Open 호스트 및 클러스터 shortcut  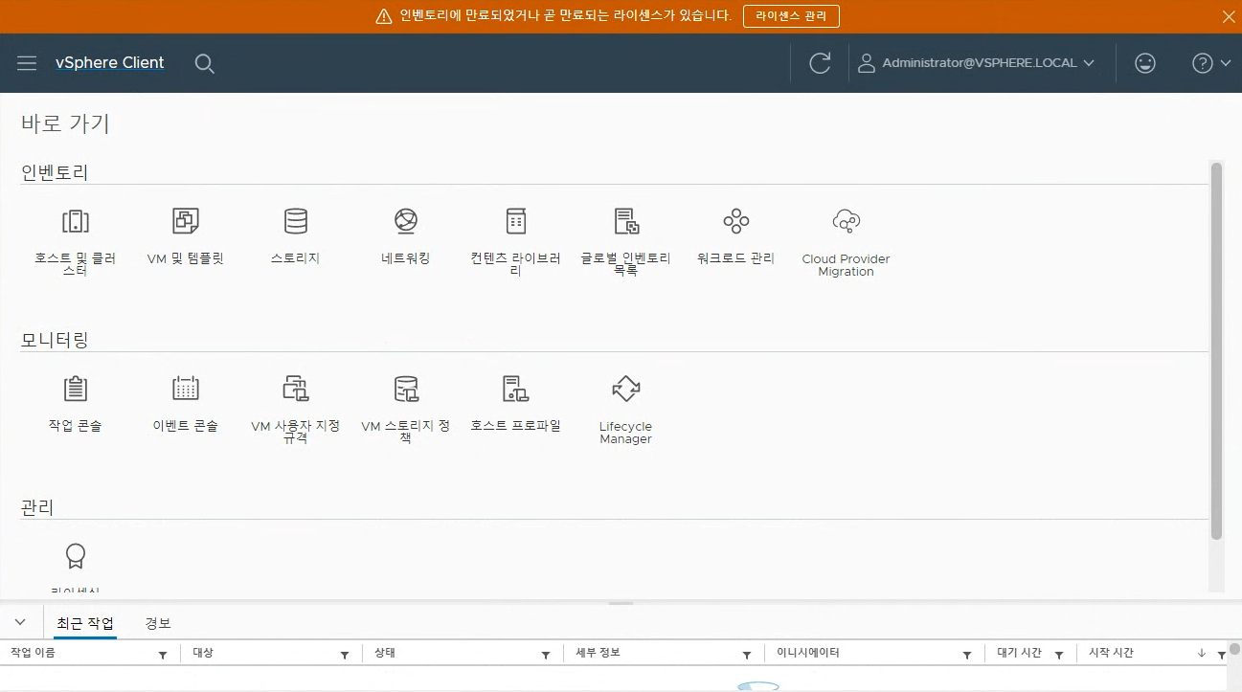[75, 241]
